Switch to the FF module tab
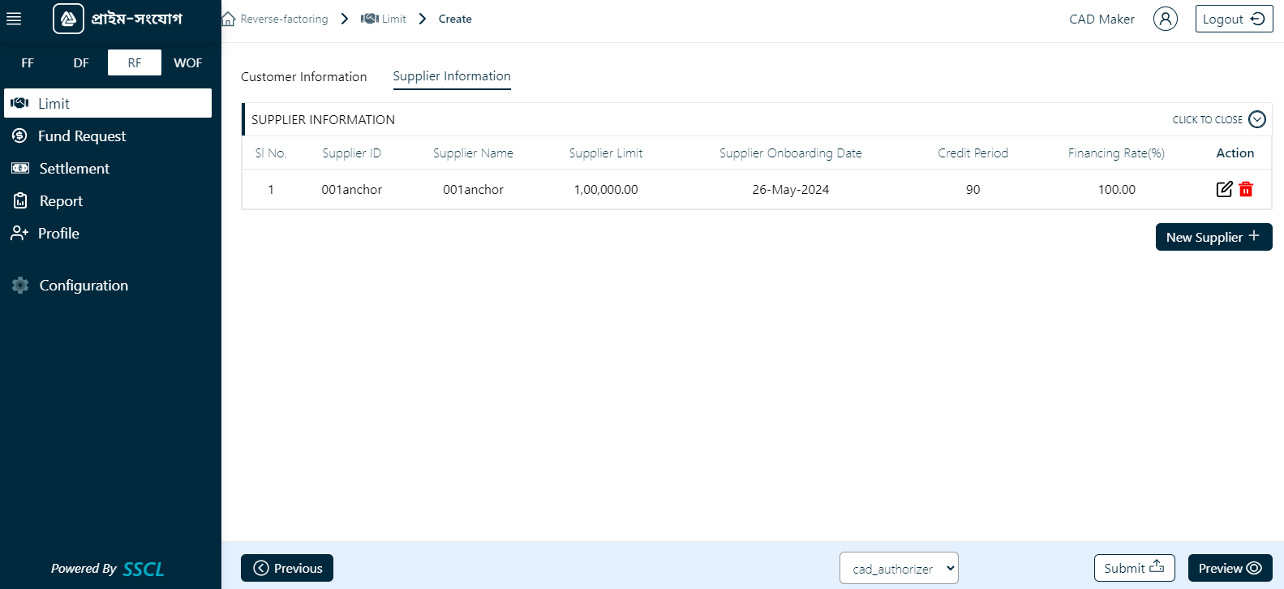 28,62
